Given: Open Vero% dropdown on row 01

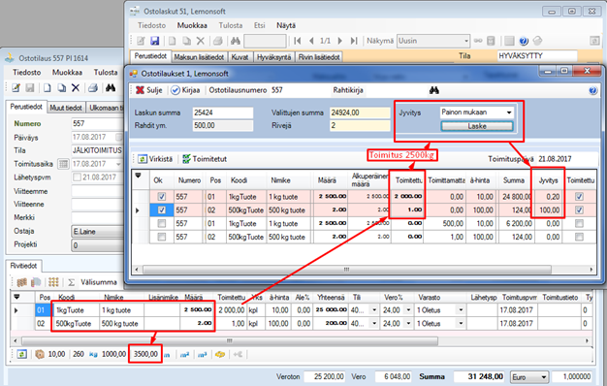Looking at the screenshot, I should pyautogui.click(x=408, y=310).
